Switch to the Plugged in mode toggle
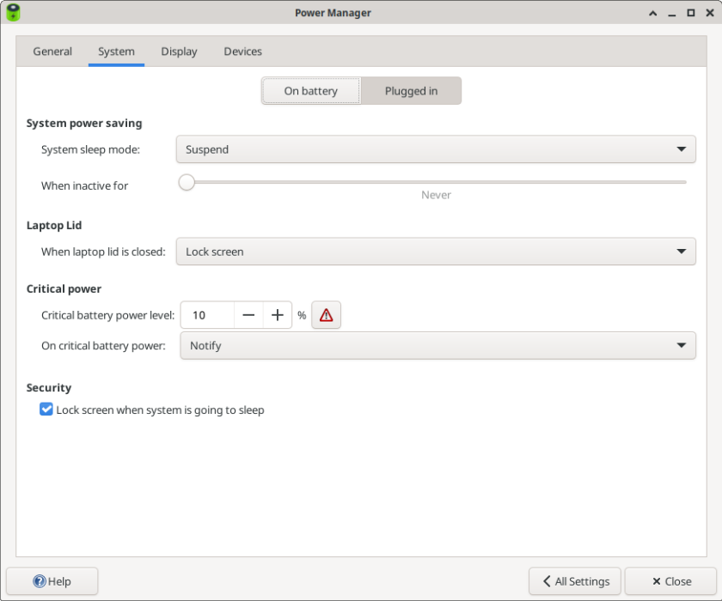The height and width of the screenshot is (601, 722). 411,90
